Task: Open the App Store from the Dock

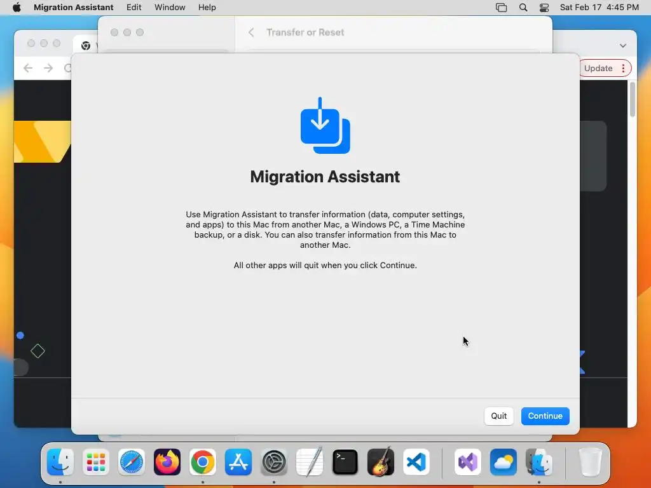Action: (238, 462)
